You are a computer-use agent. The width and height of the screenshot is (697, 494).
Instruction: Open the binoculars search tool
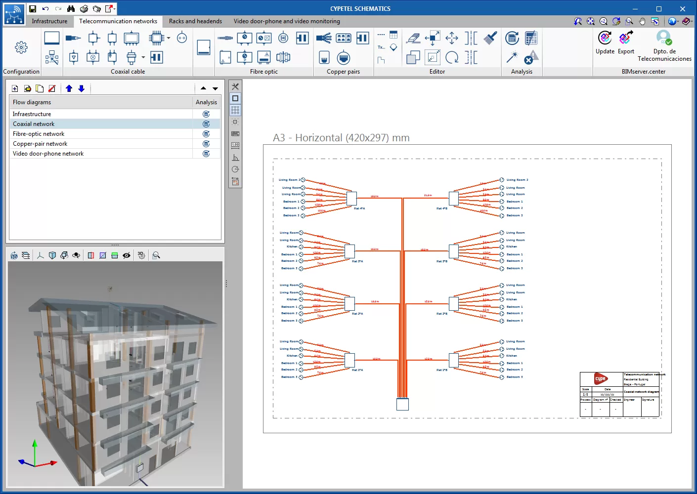[71, 8]
